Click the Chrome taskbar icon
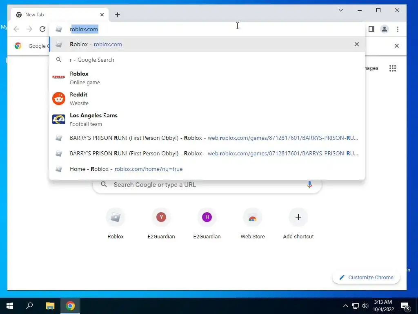The image size is (418, 314). coord(70,306)
